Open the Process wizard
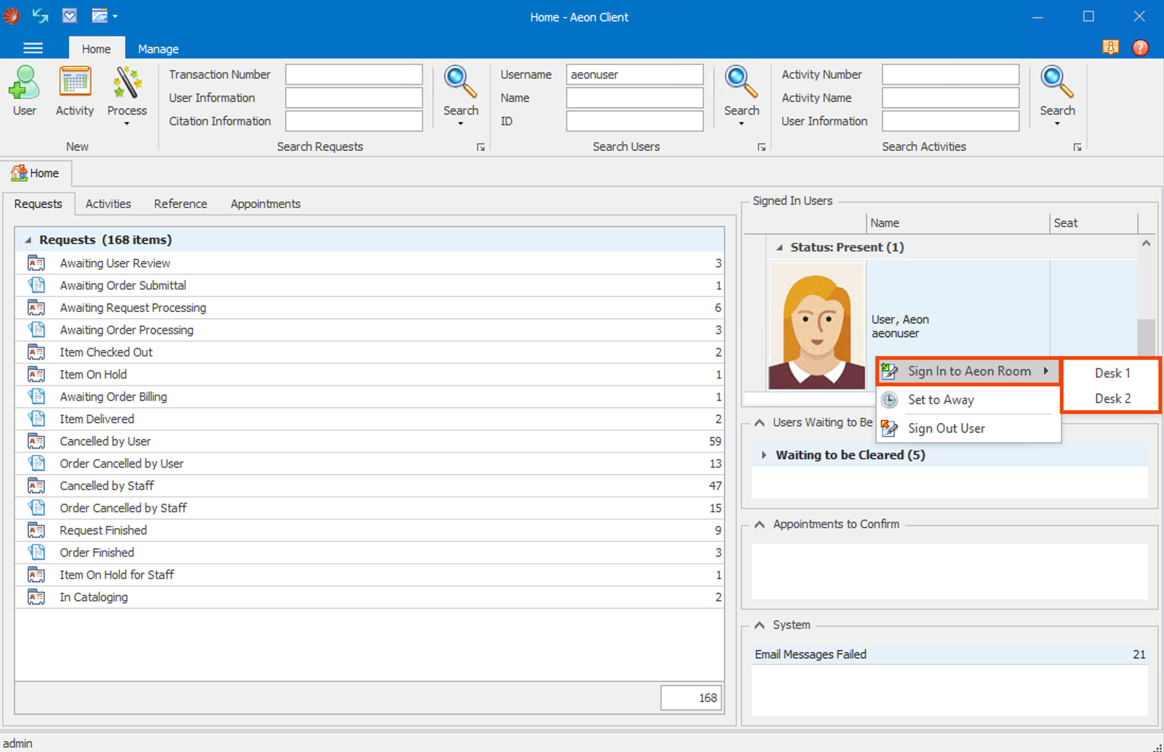Screen dimensions: 1164x752 [x=126, y=91]
